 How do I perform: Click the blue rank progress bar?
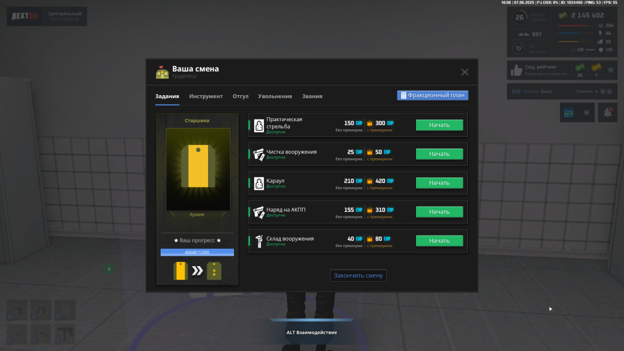point(197,252)
